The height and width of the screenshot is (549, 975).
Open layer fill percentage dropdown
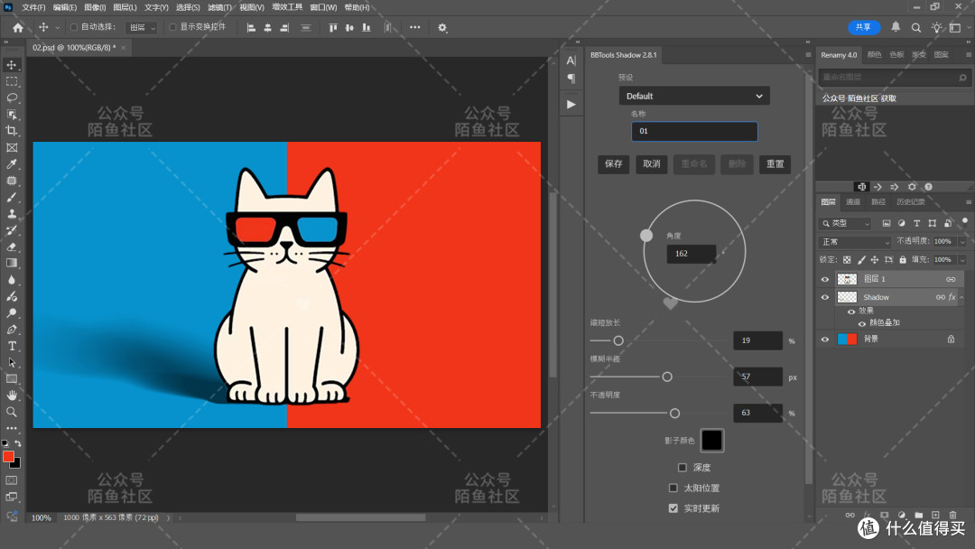[x=962, y=260]
